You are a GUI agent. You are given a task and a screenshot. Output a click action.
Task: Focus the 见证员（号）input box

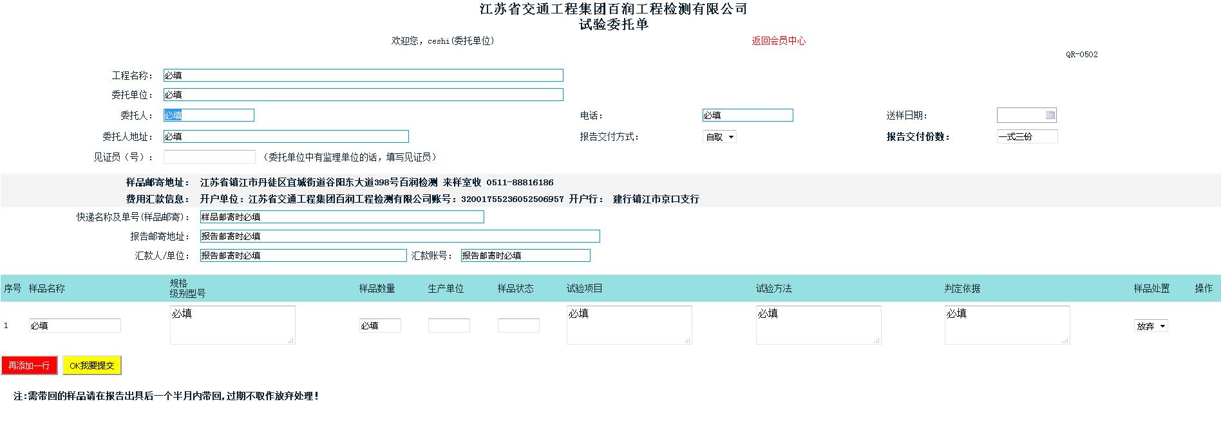coord(209,157)
